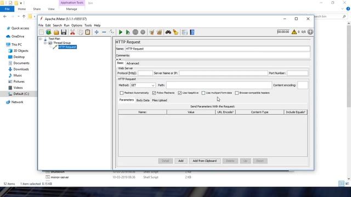Click the File Explorer help question icon
This screenshot has width=351, height=197.
click(348, 9)
